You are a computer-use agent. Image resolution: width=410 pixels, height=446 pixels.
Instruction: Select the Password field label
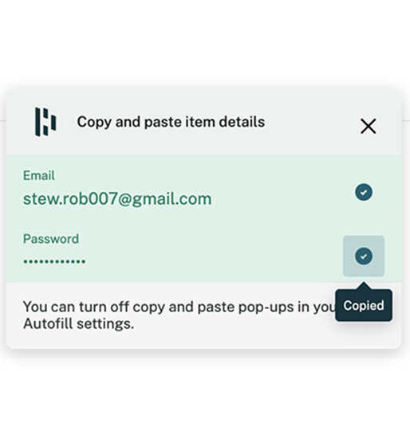tap(51, 239)
